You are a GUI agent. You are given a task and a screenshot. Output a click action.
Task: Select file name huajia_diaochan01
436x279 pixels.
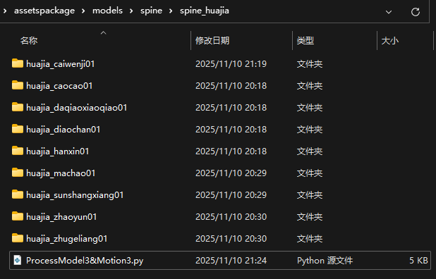pyautogui.click(x=63, y=130)
